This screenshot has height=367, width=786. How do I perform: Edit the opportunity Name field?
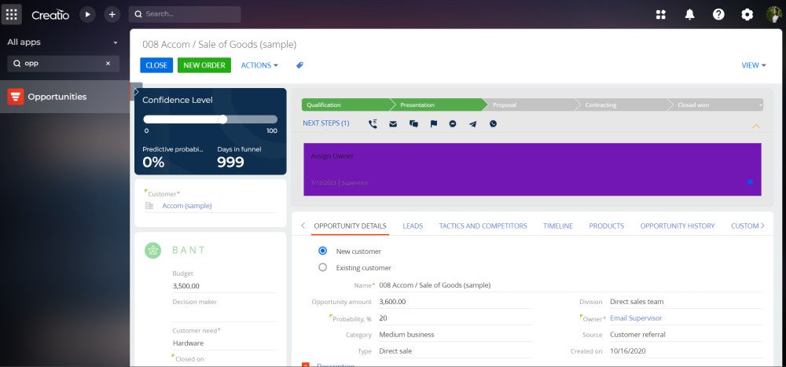click(571, 285)
